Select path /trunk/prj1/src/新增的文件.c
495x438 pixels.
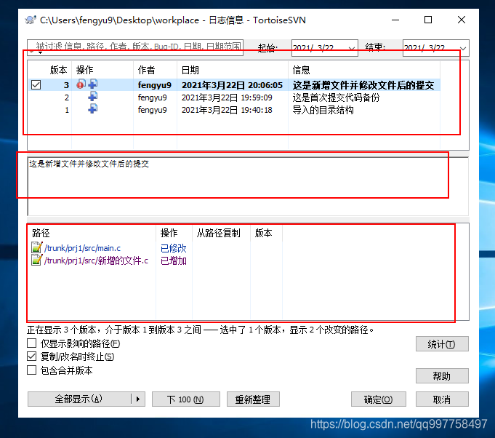point(96,260)
